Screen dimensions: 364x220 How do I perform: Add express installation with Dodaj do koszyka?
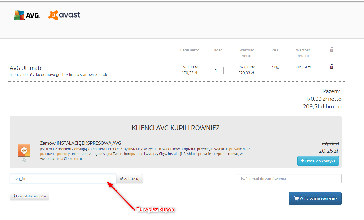point(318,161)
